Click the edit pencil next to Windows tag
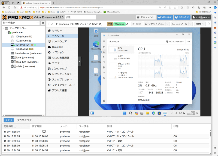The width and height of the screenshot is (218, 156). (x=127, y=24)
